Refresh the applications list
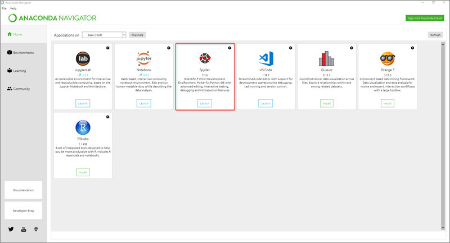This screenshot has height=243, width=450. (435, 35)
